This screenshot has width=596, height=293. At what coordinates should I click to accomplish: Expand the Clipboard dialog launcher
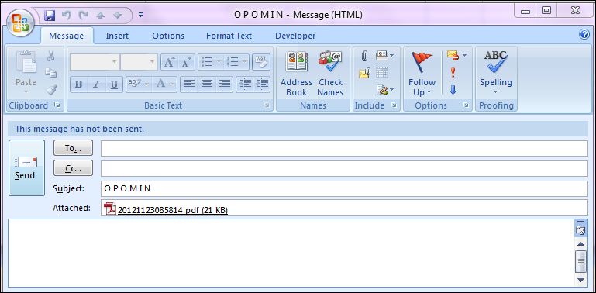click(x=57, y=105)
